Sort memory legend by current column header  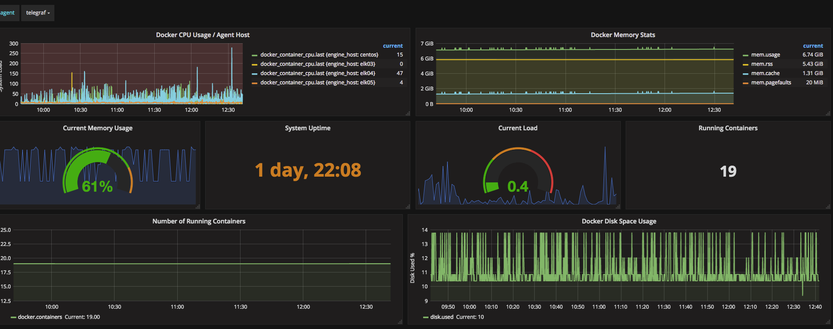[813, 46]
